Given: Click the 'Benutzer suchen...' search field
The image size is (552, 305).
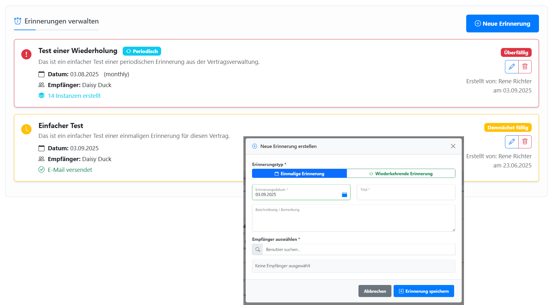Looking at the screenshot, I should [358, 250].
